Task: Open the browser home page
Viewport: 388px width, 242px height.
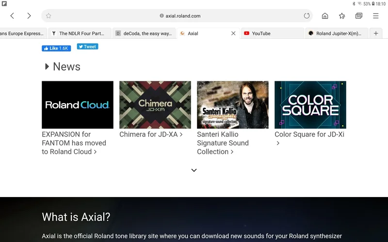Action: coord(325,16)
